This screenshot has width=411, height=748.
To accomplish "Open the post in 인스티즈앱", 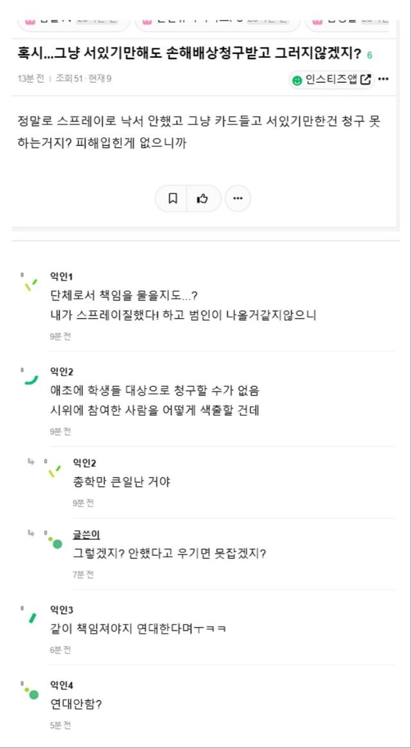I will [331, 80].
